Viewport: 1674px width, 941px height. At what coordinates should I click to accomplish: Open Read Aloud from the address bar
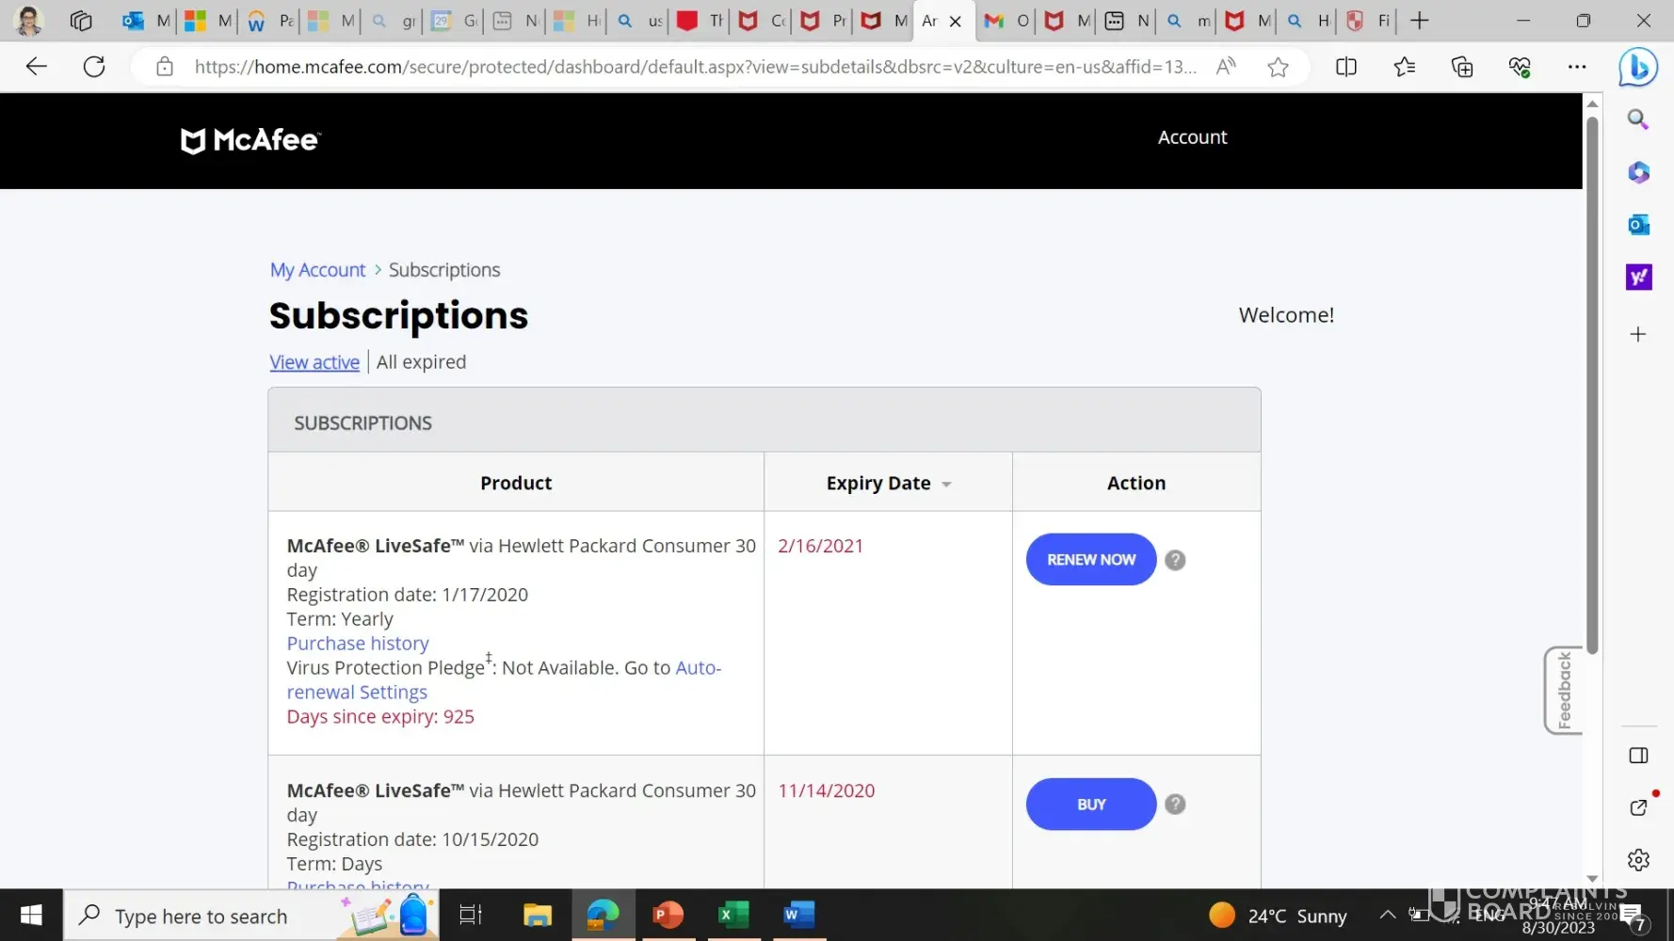pyautogui.click(x=1226, y=67)
